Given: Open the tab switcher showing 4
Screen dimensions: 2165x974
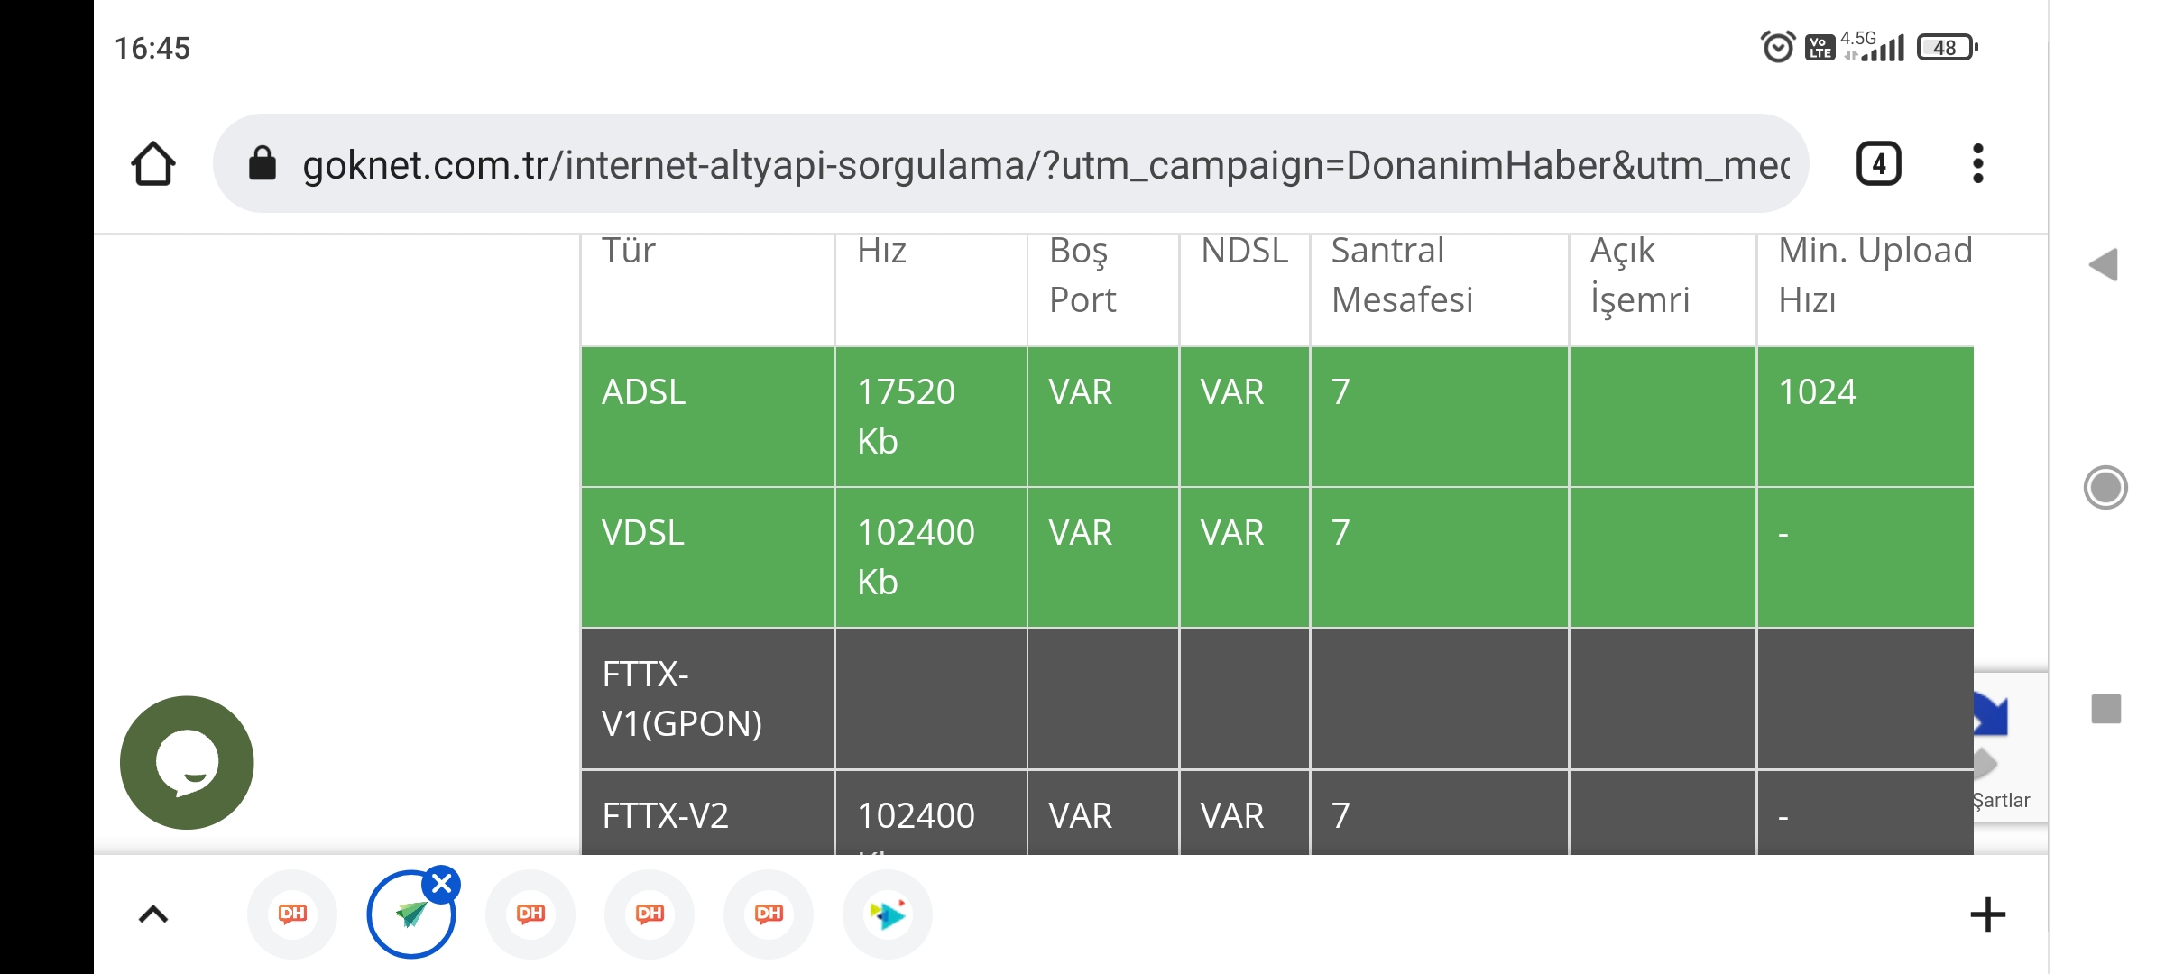Looking at the screenshot, I should tap(1879, 164).
